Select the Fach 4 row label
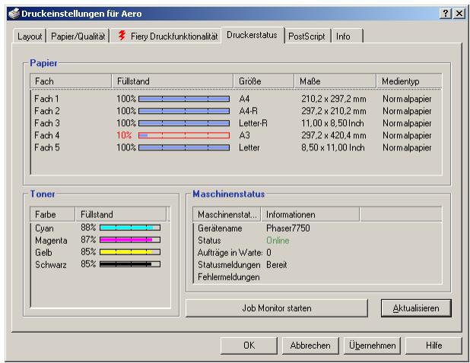This screenshot has width=470, height=363. coord(46,135)
